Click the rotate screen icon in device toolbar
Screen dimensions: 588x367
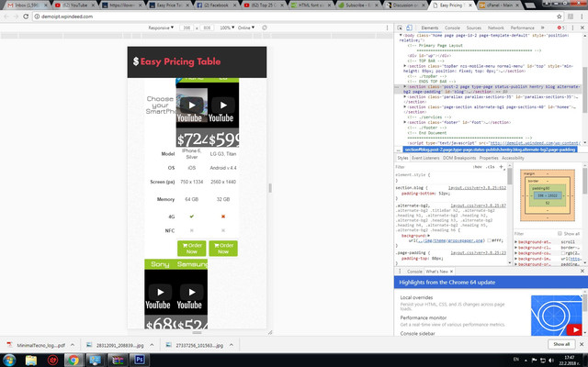point(265,28)
